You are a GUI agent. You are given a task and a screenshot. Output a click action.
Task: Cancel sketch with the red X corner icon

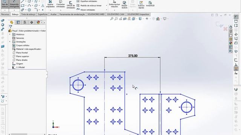pos(225,29)
